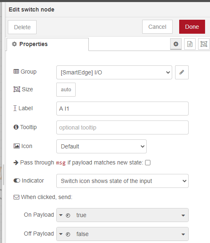Expand Off Payload false value options
Image resolution: width=210 pixels, height=243 pixels.
(183, 234)
